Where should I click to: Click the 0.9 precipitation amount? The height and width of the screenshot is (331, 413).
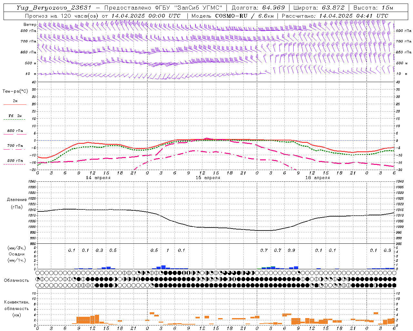[x=291, y=251]
